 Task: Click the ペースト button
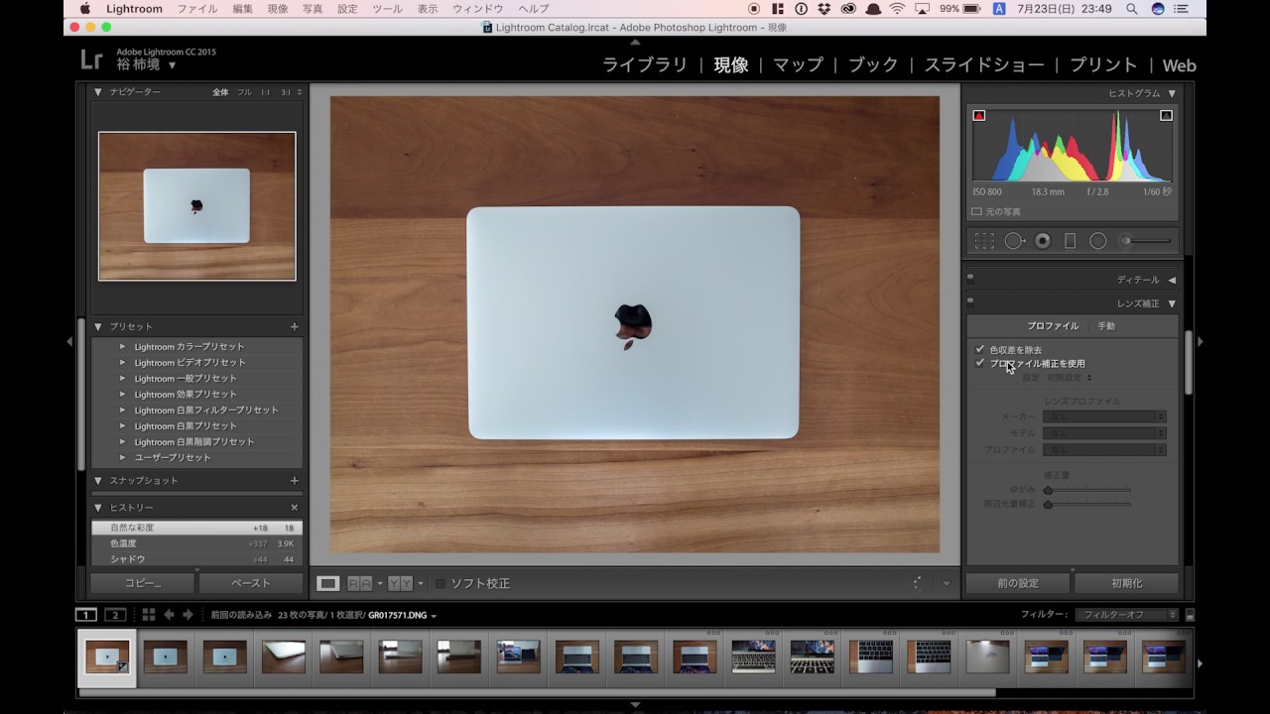pos(250,583)
